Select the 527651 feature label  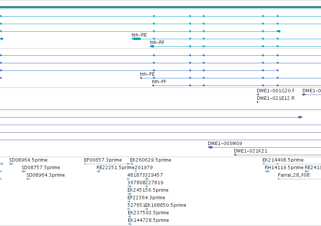tap(136, 205)
